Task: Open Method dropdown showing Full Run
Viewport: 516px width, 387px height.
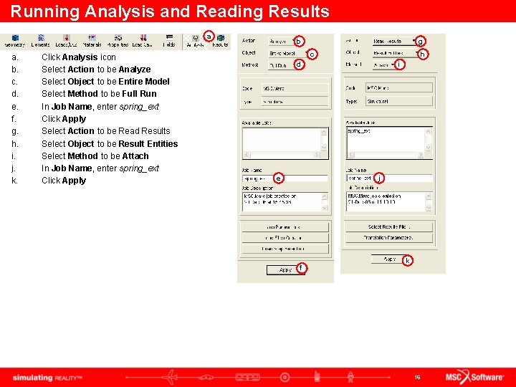Action: click(282, 65)
